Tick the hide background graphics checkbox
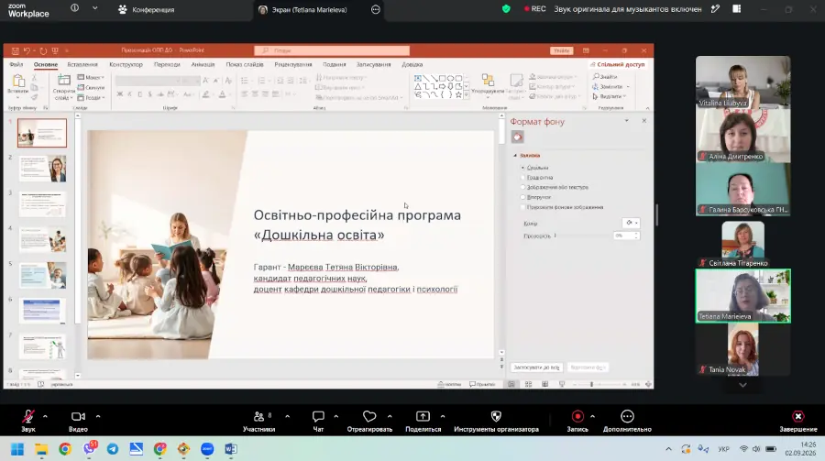The height and width of the screenshot is (461, 825). [x=523, y=207]
